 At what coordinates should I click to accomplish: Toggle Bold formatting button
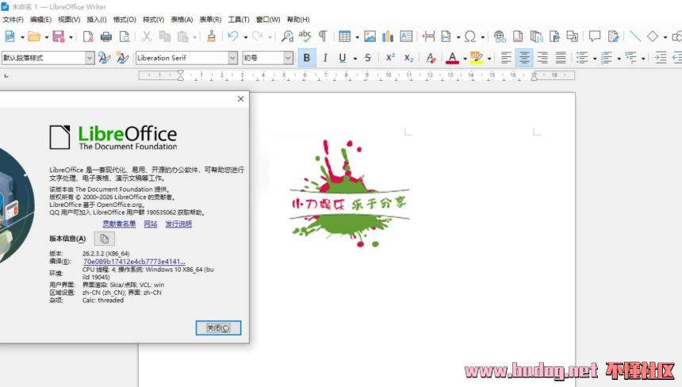[x=307, y=58]
